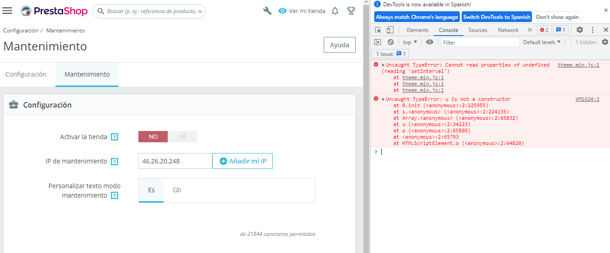610x253 pixels.
Task: Open help tooltip for Personalizar texto modo mantenimiento
Action: [115, 195]
